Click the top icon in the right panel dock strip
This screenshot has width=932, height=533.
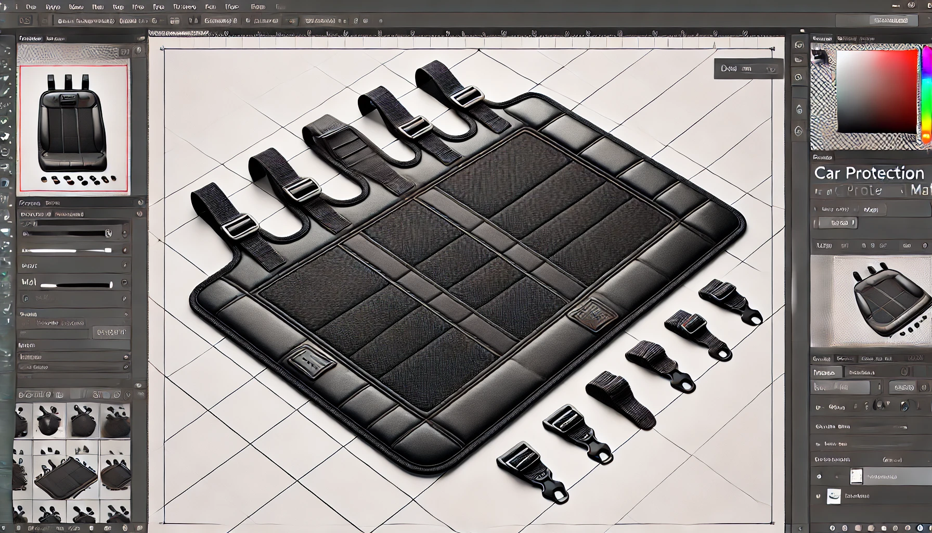pos(799,45)
